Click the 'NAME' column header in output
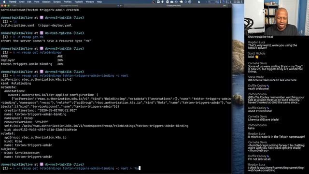Viewport: 309px width, 174px height. point(4,56)
